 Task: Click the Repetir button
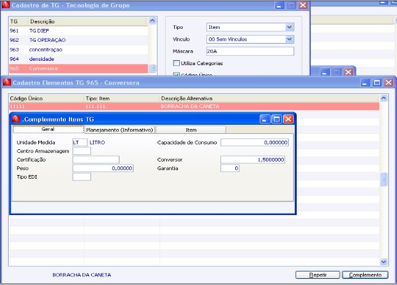[318, 275]
